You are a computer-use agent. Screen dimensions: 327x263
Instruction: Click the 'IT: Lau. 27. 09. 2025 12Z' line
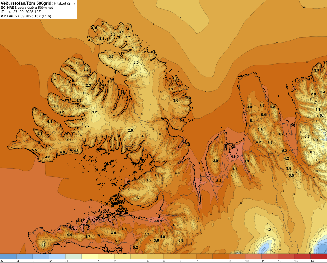point(21,12)
